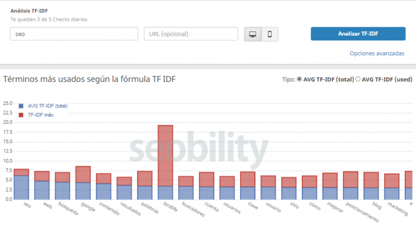
Task: Click the 'resultados' axis label
Action: [130, 209]
